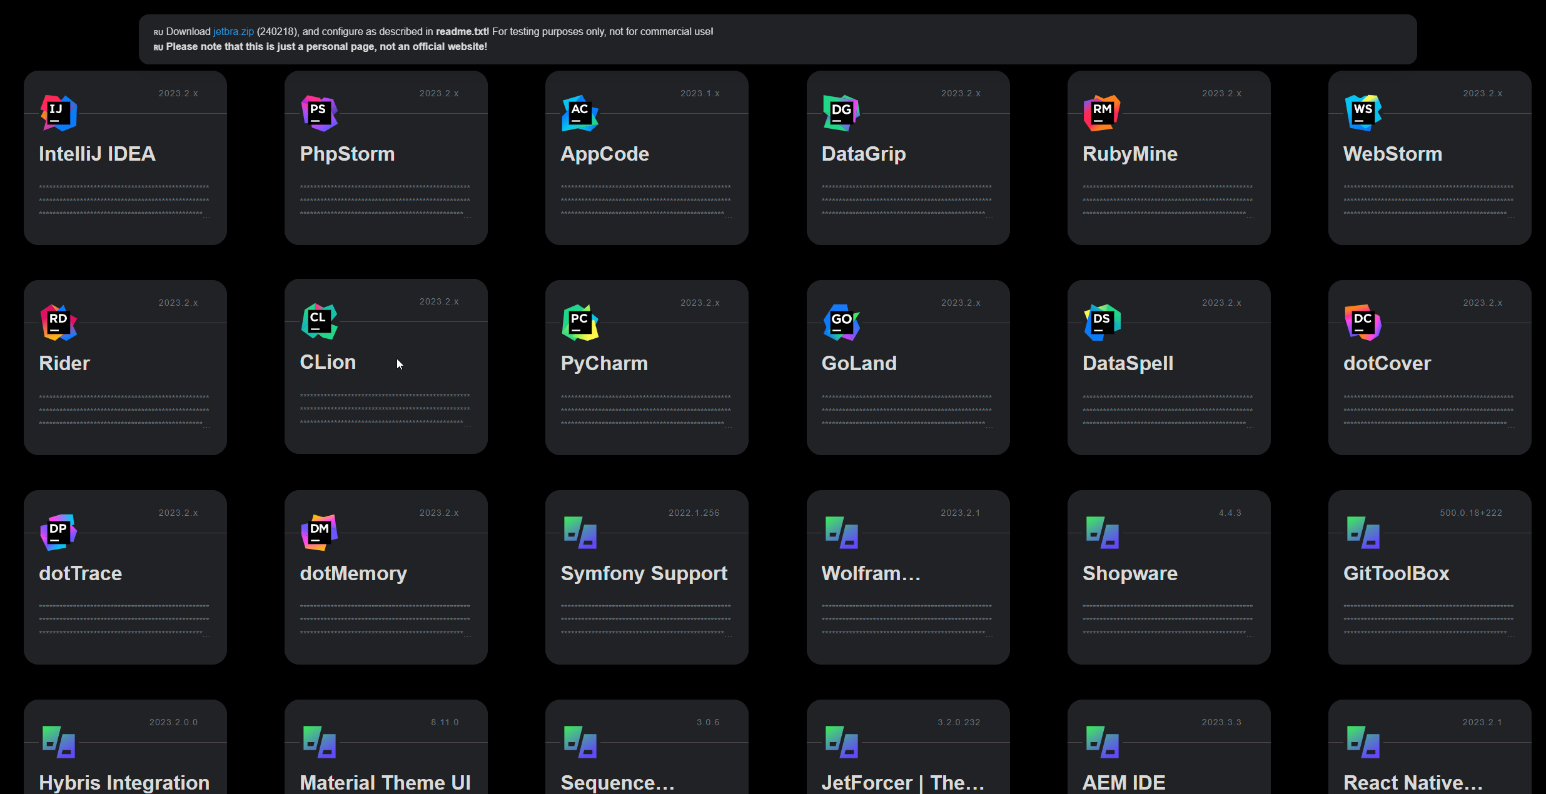The image size is (1546, 794).
Task: Click the dotTrace DP logo icon
Action: coord(59,533)
